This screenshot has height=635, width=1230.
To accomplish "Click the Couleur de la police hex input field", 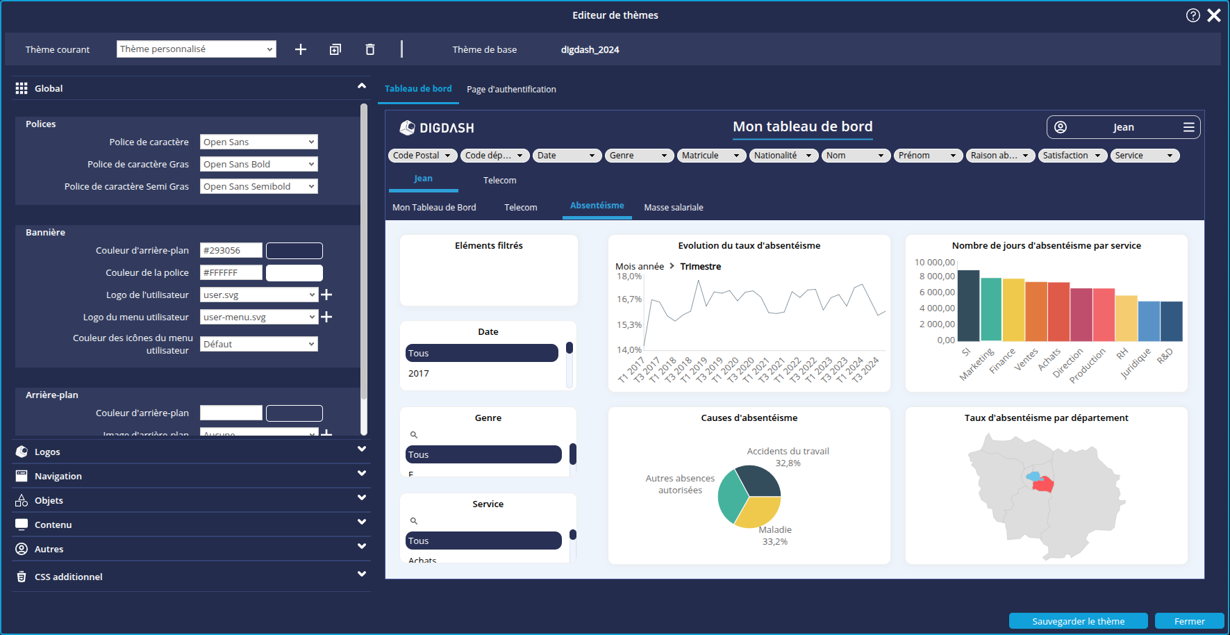I will 231,272.
